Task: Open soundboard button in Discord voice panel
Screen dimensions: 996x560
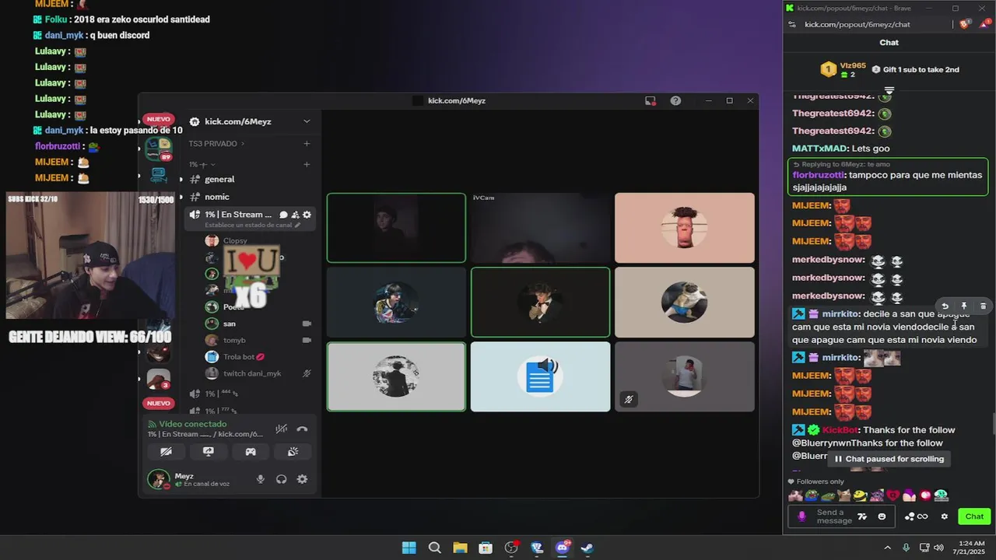Action: click(293, 451)
